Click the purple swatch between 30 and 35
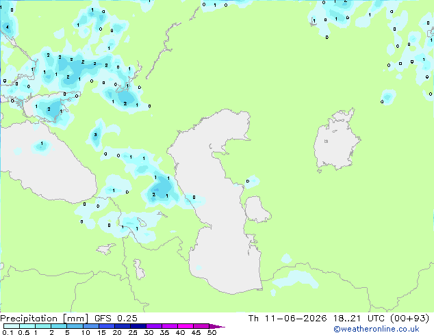Viewport: 434px width, 335px height. tap(154, 326)
